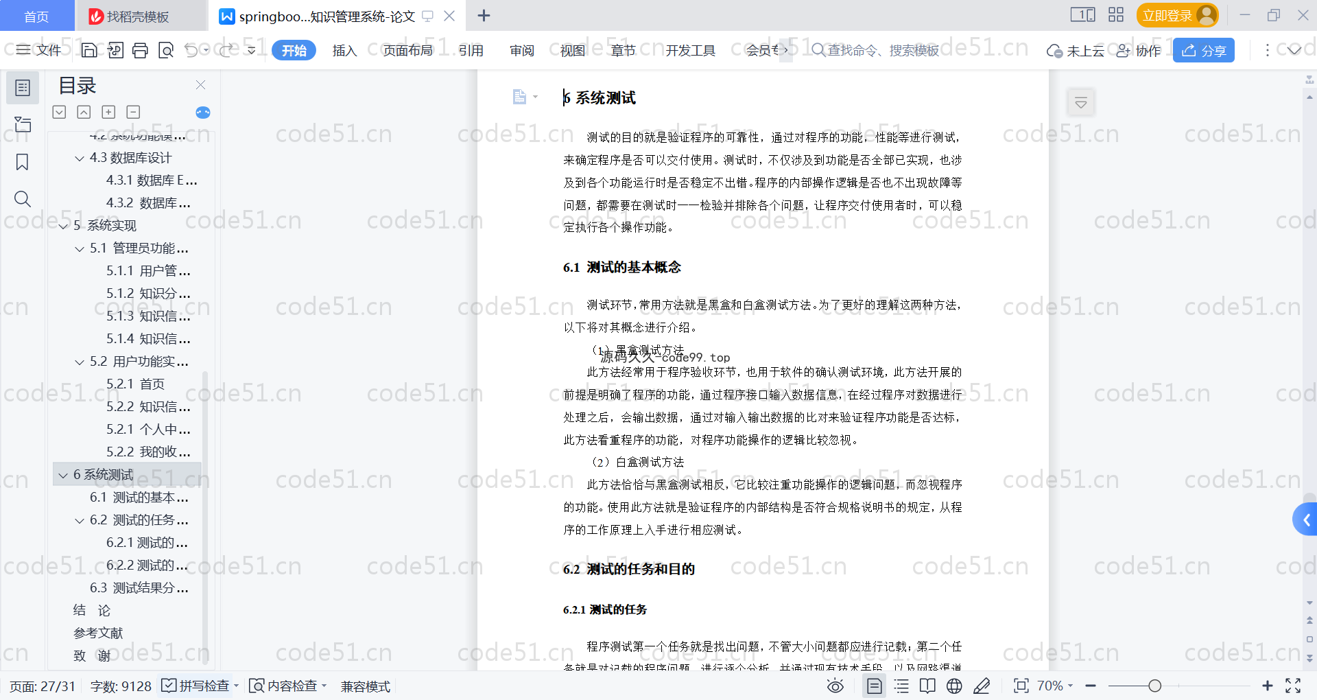Click the 协作 collaborate button
Screen dimensions: 1317x700
[1139, 51]
